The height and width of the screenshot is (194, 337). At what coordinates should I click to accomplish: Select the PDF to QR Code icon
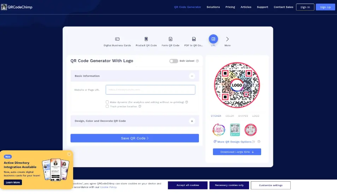(194, 39)
